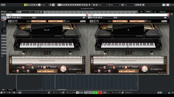Open the Menu button in left EZkeys
The width and height of the screenshot is (174, 97).
83,21
